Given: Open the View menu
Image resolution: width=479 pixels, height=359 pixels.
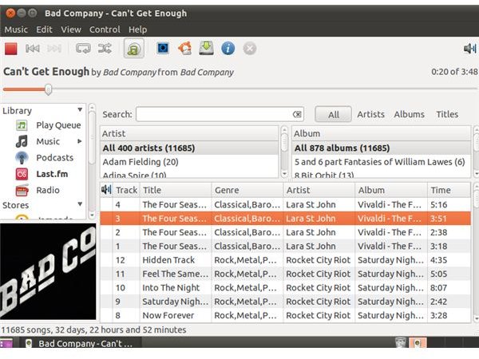Looking at the screenshot, I should tap(71, 30).
